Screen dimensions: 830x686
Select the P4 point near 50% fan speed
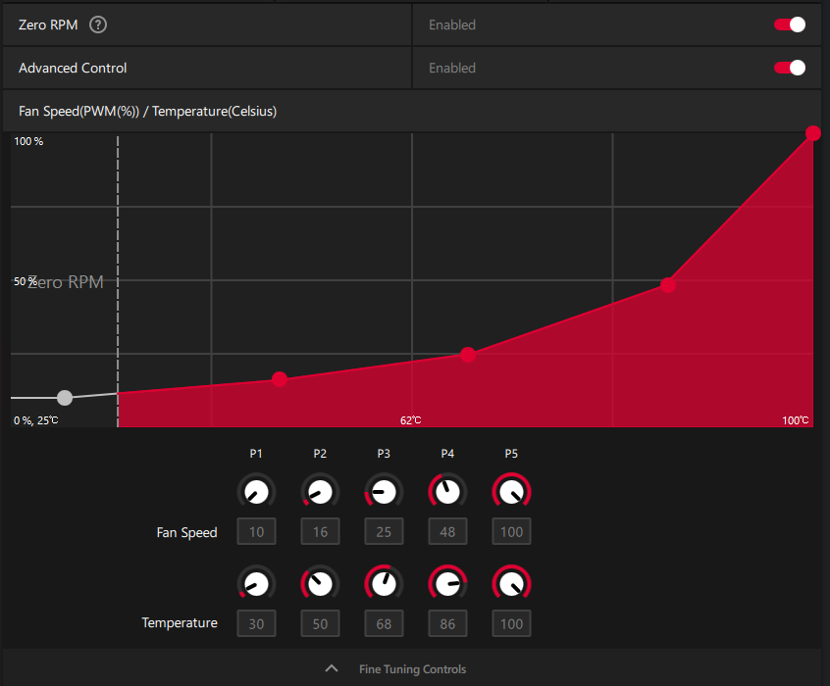tap(668, 285)
